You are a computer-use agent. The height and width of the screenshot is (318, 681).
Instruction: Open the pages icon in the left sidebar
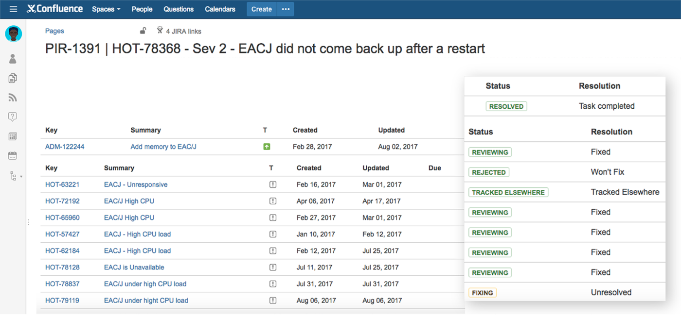tap(12, 78)
